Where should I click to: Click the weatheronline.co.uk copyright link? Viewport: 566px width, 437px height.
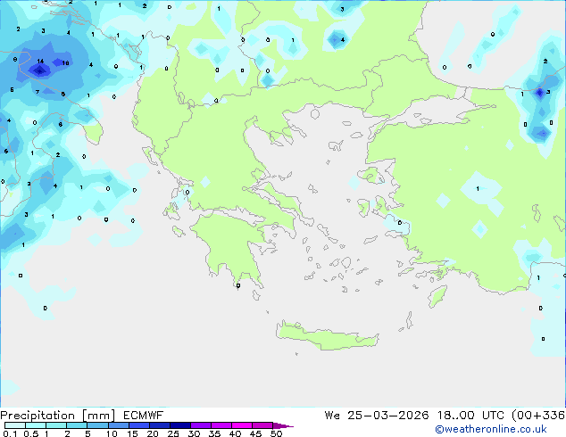491,429
